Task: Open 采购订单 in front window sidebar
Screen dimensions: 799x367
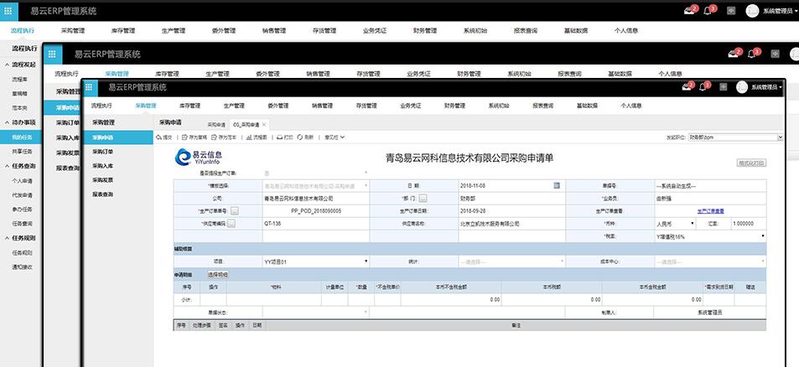Action: coord(103,152)
